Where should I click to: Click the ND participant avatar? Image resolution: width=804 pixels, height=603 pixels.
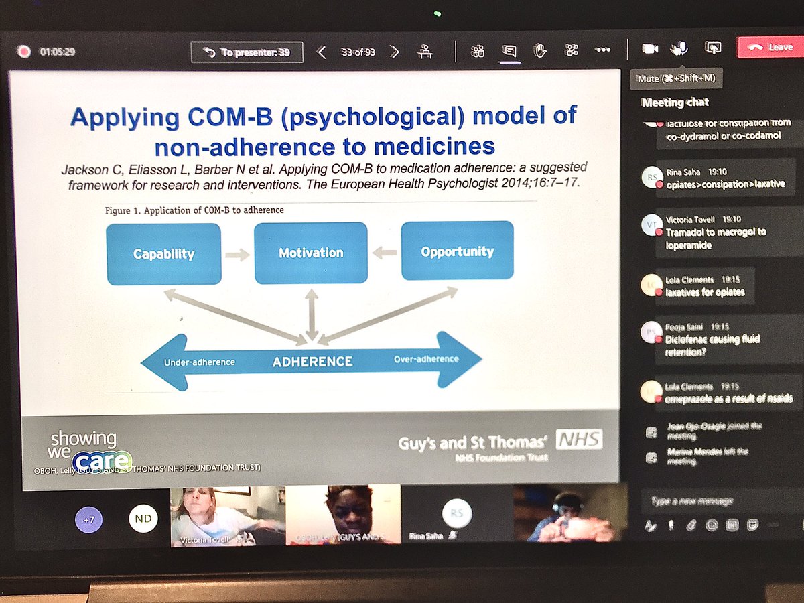tap(143, 519)
